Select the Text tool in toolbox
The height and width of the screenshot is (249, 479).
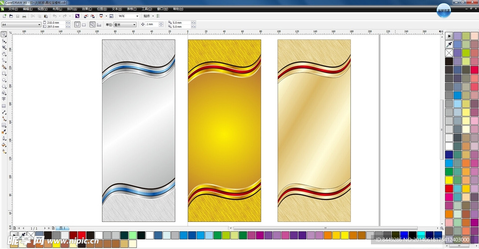click(4, 99)
